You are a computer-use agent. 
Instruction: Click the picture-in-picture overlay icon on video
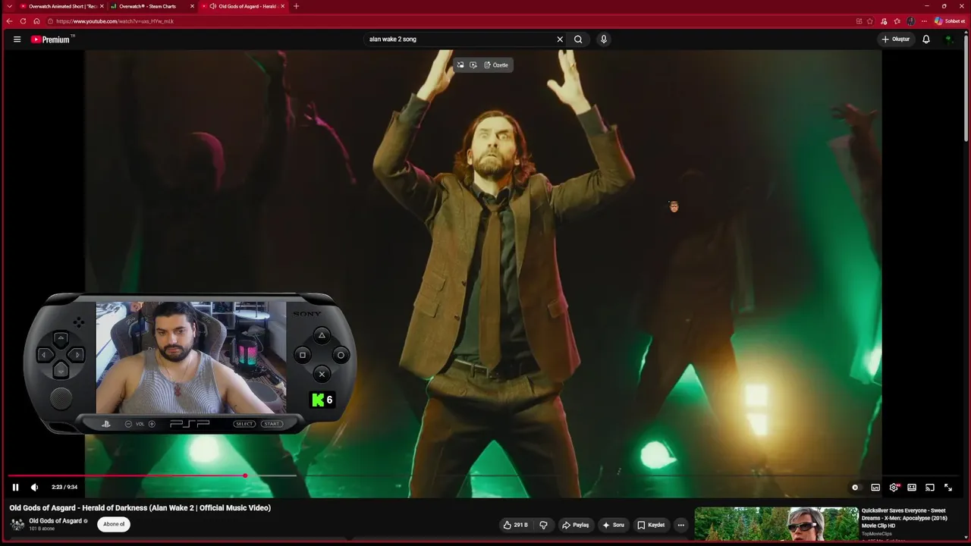click(460, 65)
